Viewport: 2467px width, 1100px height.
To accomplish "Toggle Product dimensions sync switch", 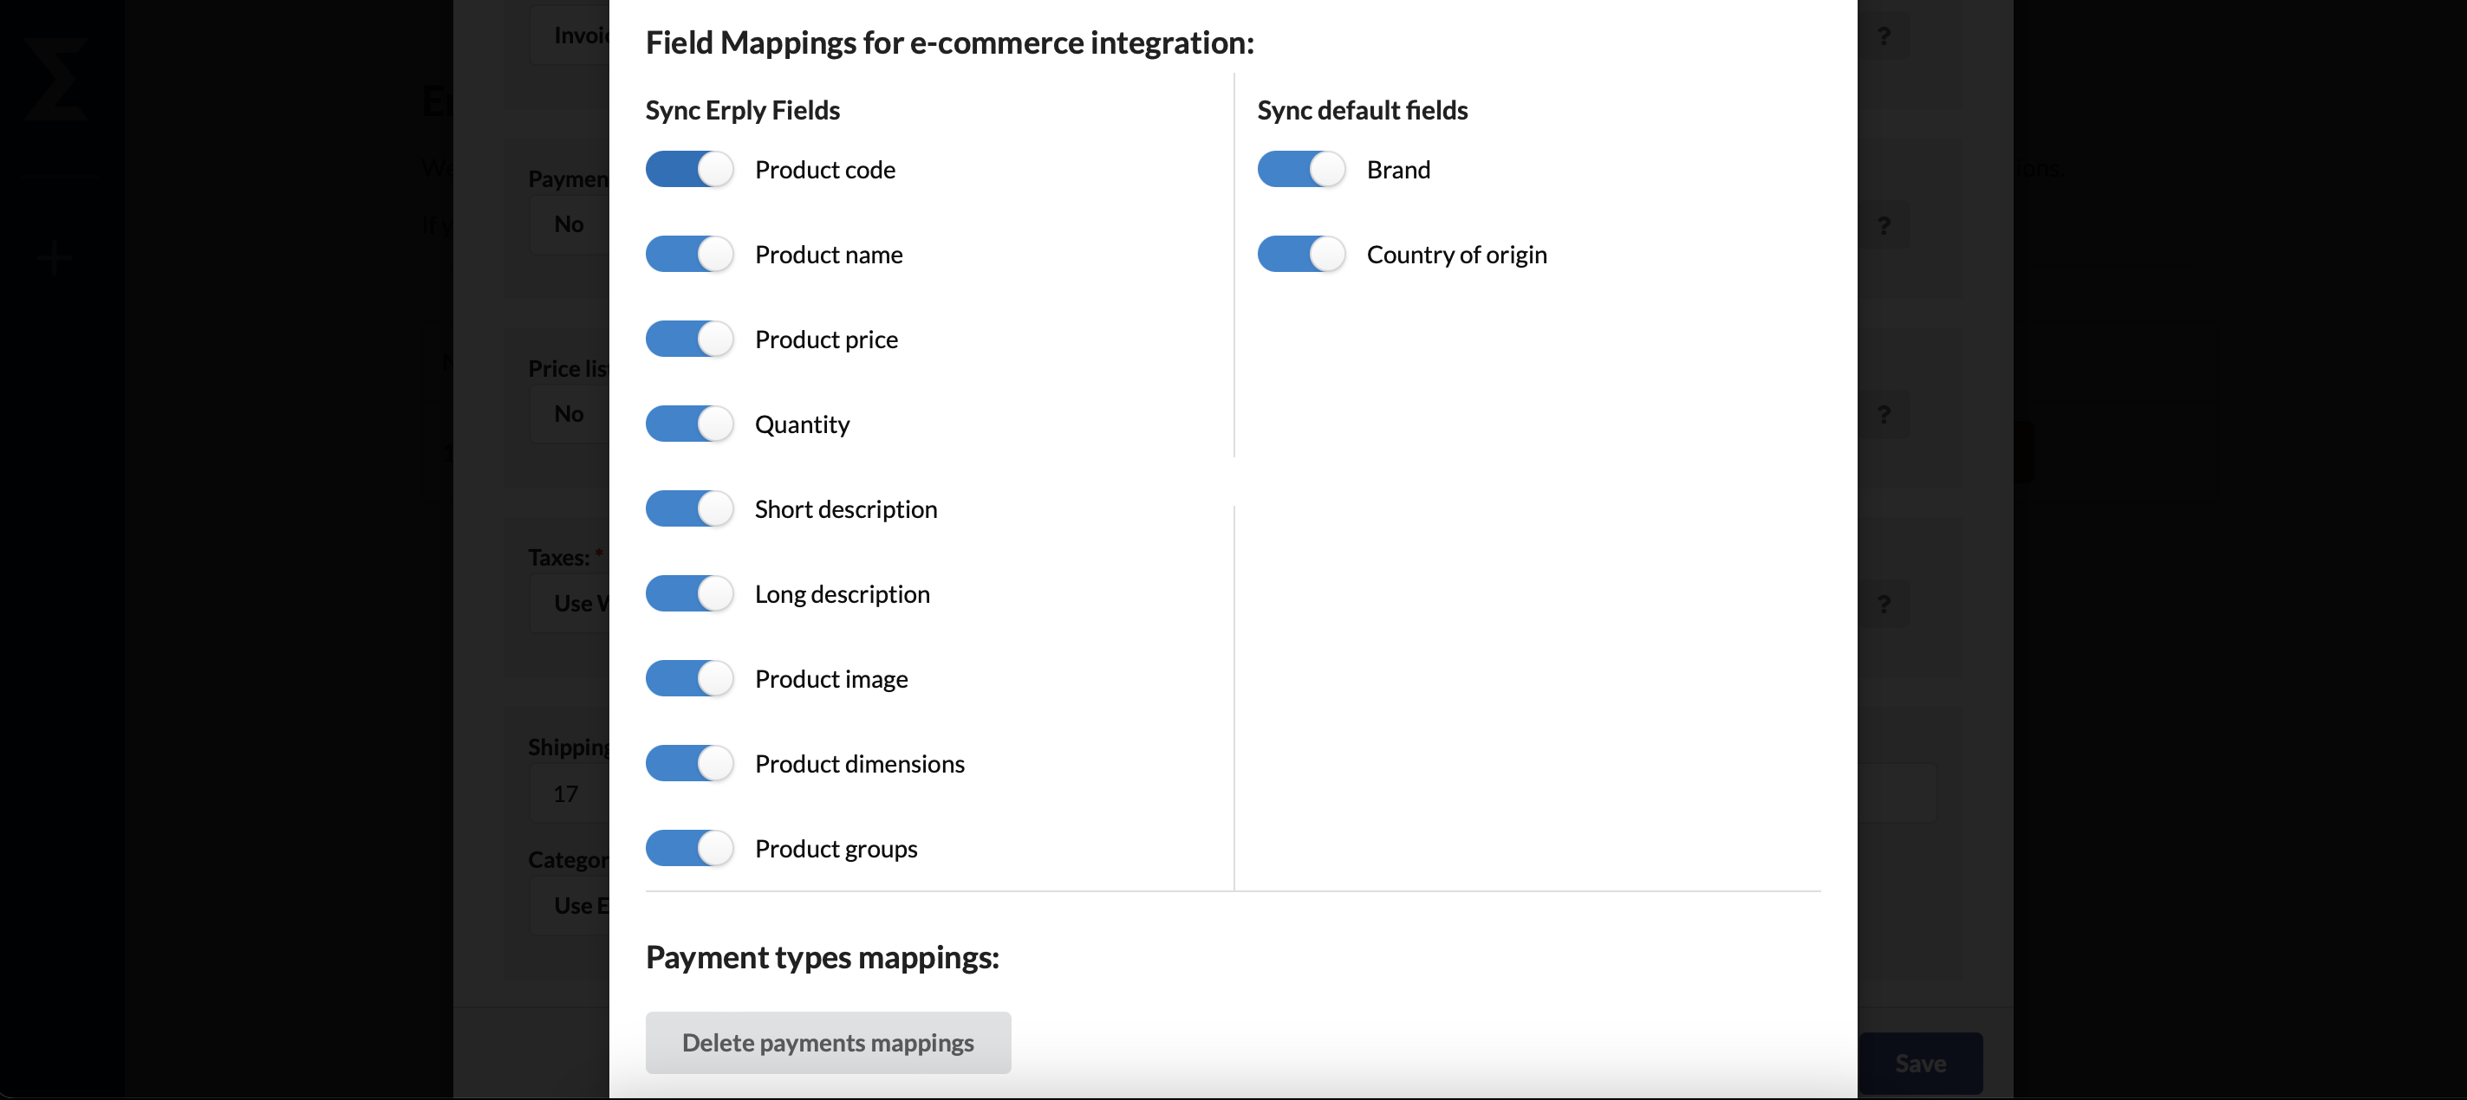I will (x=689, y=763).
